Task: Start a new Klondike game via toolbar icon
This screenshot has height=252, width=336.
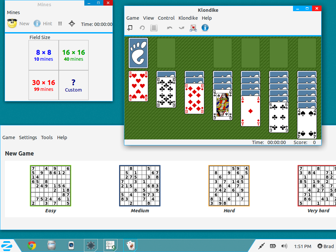Action: tap(130, 28)
